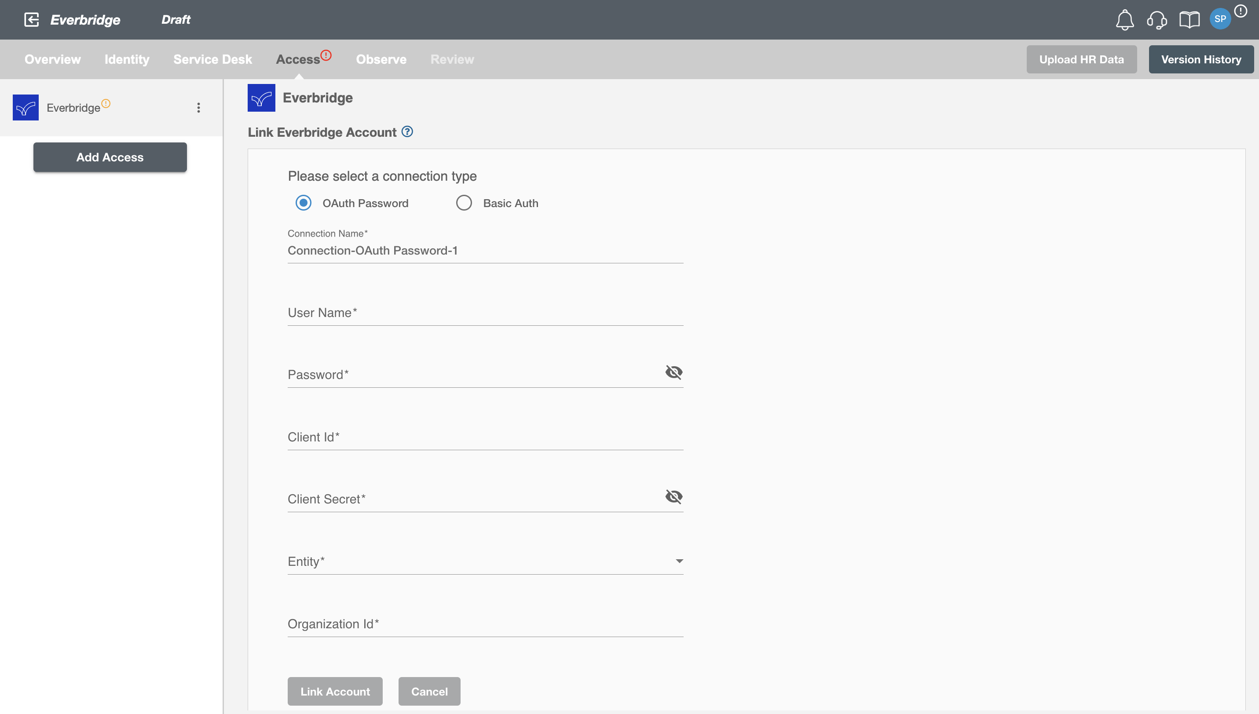1259x714 pixels.
Task: Click the Everbridge application logo icon
Action: [x=260, y=98]
